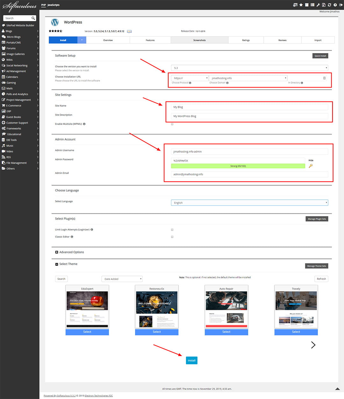Click info icon beside Enable Multisite (WPMU)

[84, 124]
